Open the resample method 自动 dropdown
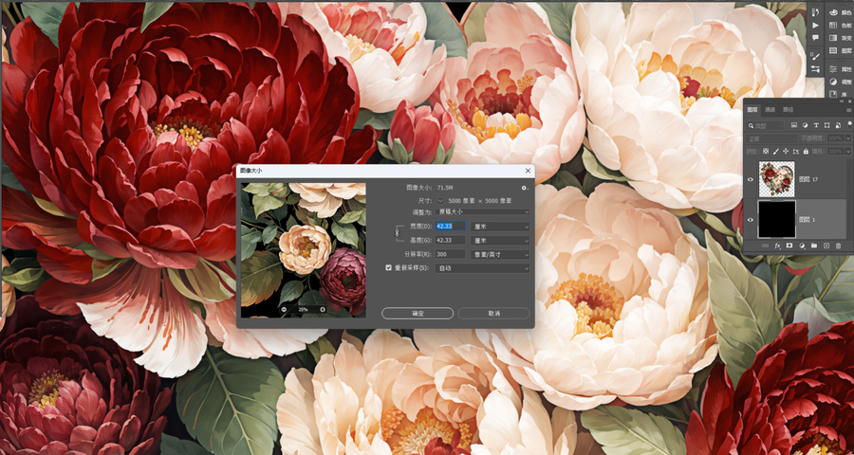The image size is (854, 455). (482, 268)
